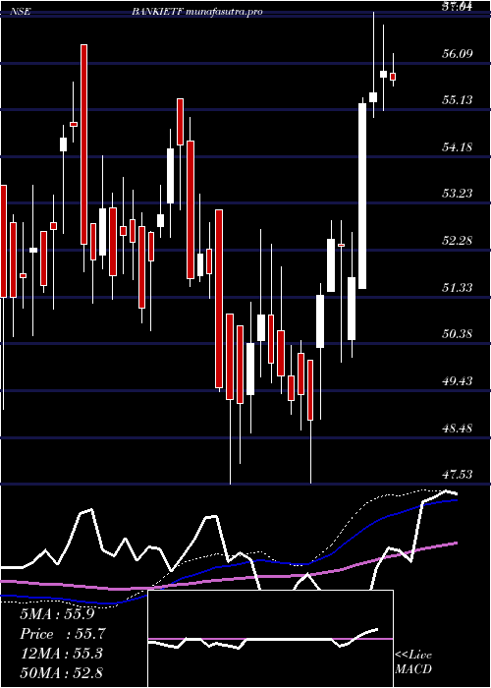Click the 54.18 price axis label
Screen dimensions: 491x688
(458, 146)
